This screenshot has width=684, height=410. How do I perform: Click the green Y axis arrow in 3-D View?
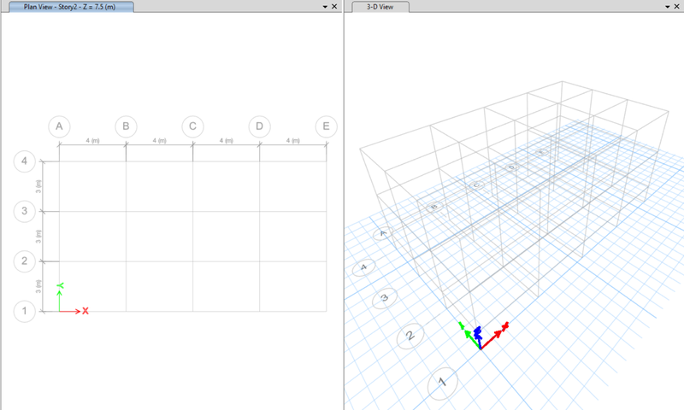[470, 334]
